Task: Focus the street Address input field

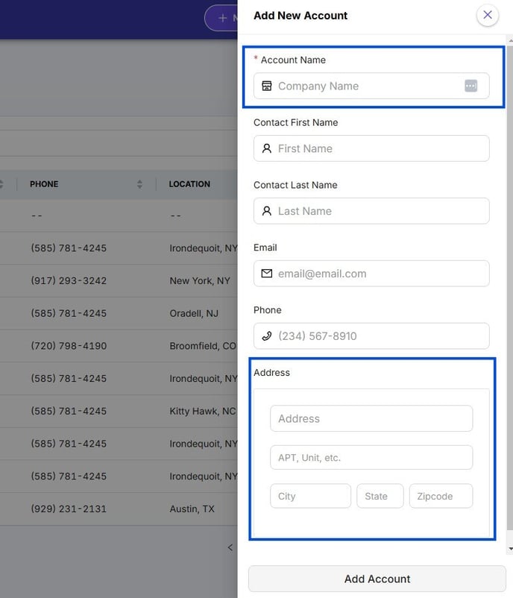Action: pos(371,418)
